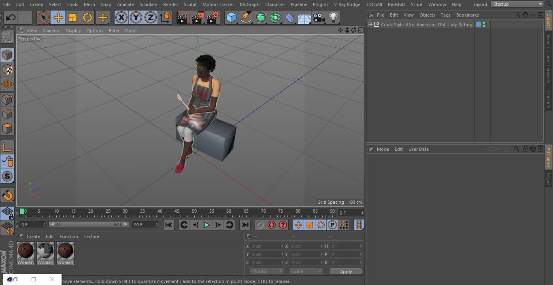Click the Array modeling object icon
The width and height of the screenshot is (553, 285).
[x=275, y=17]
